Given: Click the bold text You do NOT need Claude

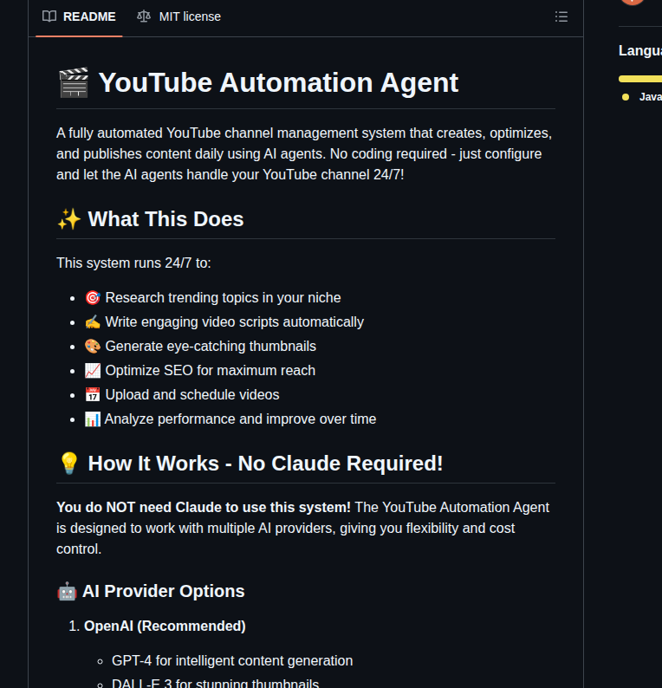Looking at the screenshot, I should [204, 507].
